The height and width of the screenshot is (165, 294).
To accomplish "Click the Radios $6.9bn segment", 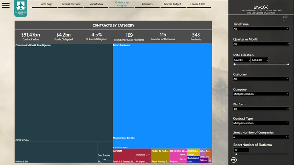I will pyautogui.click(x=56, y=152).
